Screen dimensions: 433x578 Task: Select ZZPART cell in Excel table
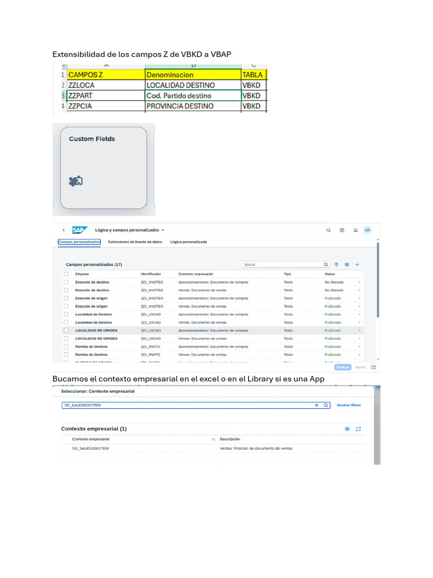tap(106, 95)
